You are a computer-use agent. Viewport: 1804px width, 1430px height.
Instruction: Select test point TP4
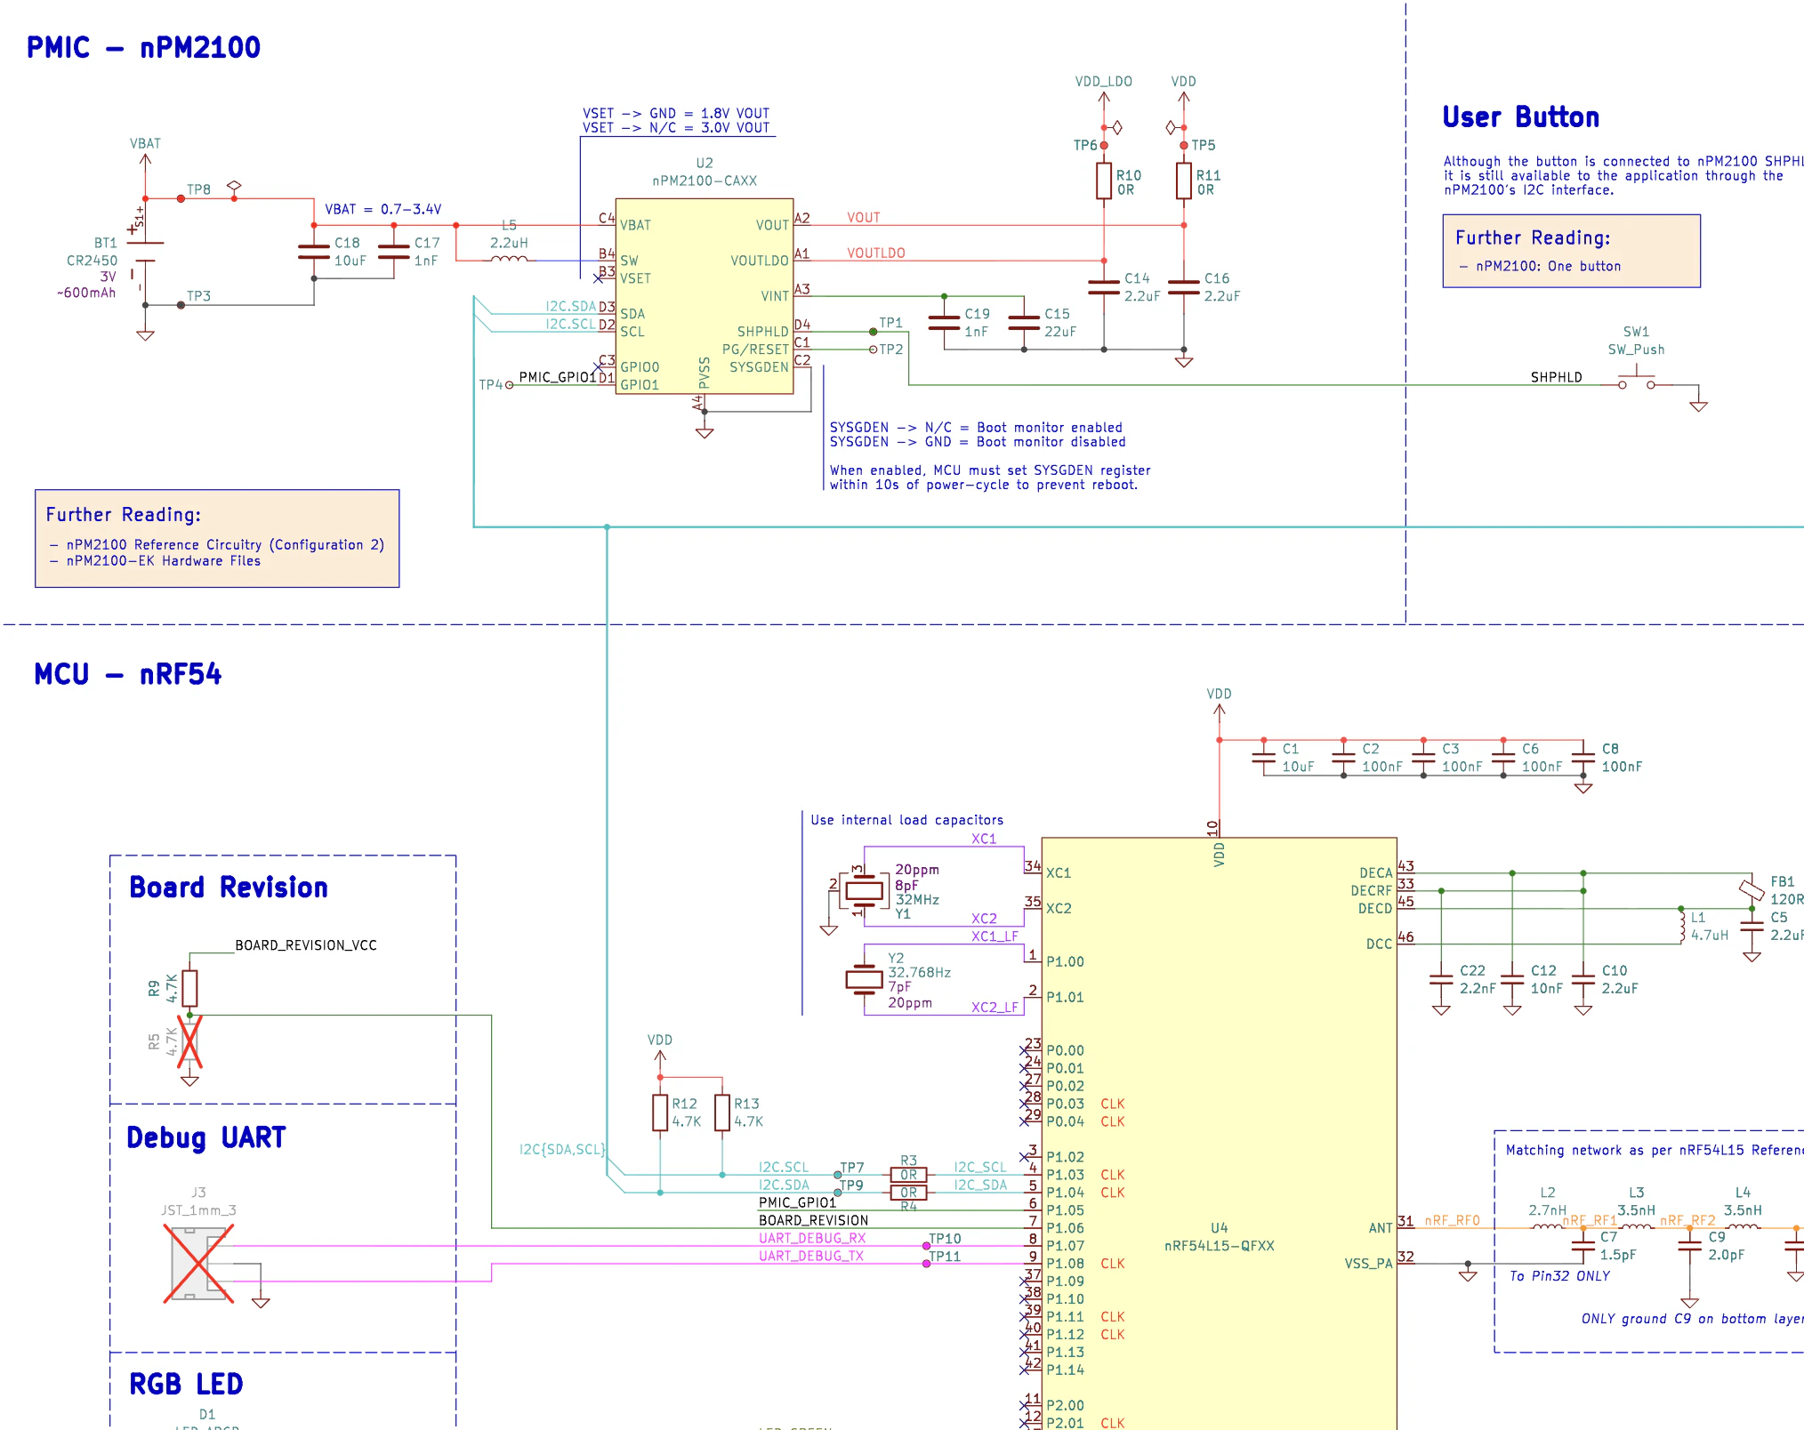509,385
